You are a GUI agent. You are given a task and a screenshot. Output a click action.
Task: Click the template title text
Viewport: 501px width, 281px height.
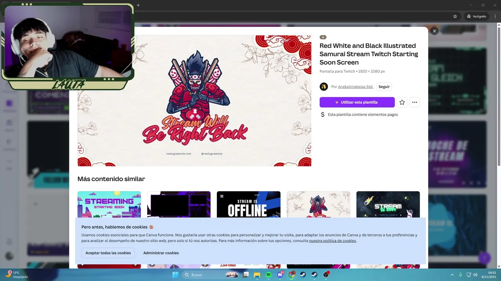coord(369,54)
